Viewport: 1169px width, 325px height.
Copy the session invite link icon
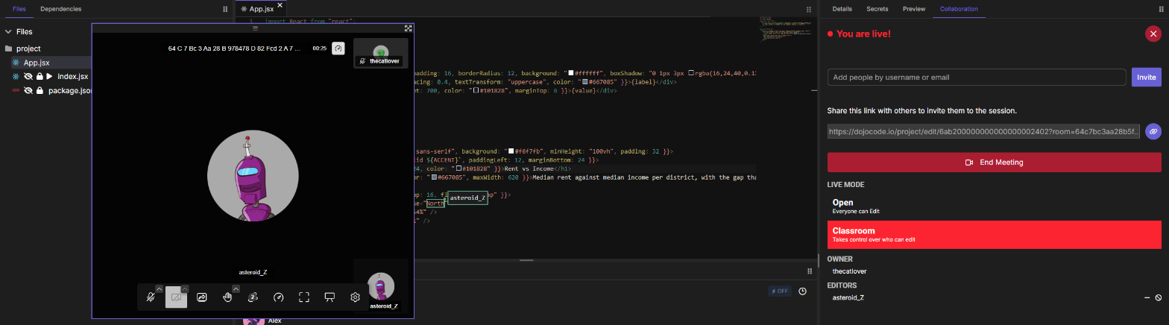[1153, 131]
